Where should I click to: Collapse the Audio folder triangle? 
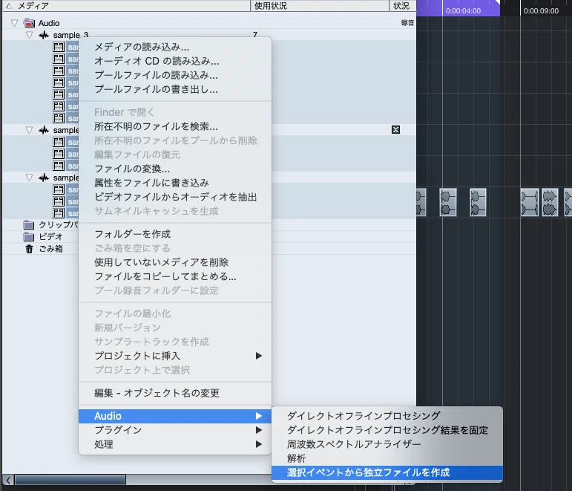pyautogui.click(x=14, y=23)
